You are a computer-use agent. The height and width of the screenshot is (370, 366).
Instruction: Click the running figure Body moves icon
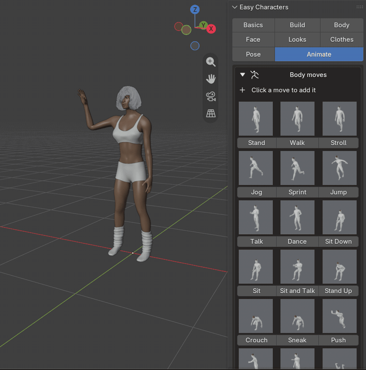(x=254, y=75)
